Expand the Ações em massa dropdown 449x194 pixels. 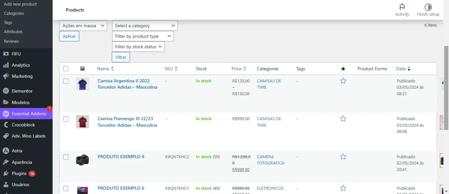click(x=83, y=26)
